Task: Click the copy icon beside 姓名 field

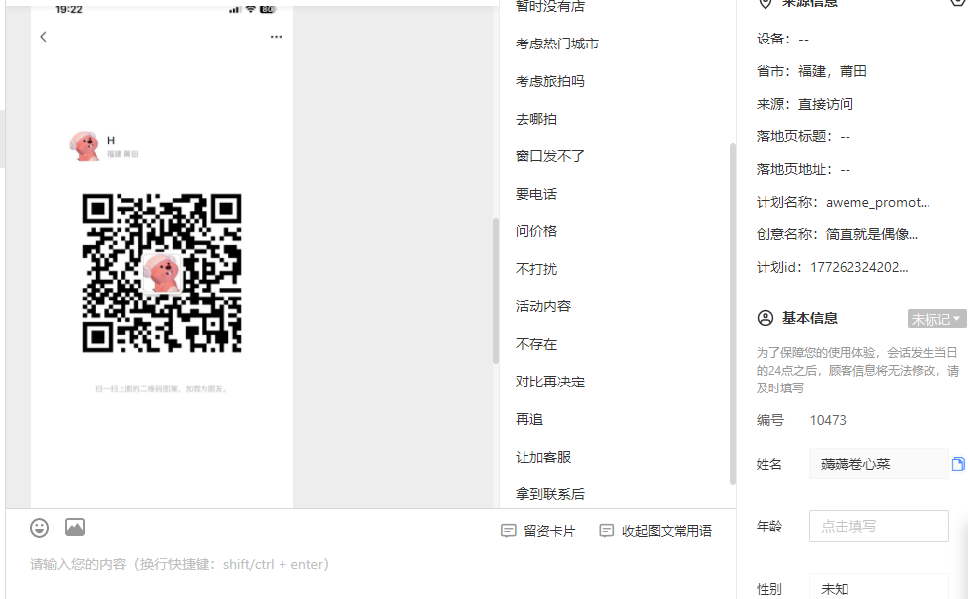Action: (958, 464)
